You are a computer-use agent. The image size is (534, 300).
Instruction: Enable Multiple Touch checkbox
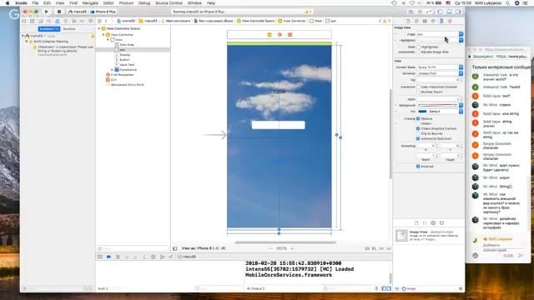tap(418, 92)
